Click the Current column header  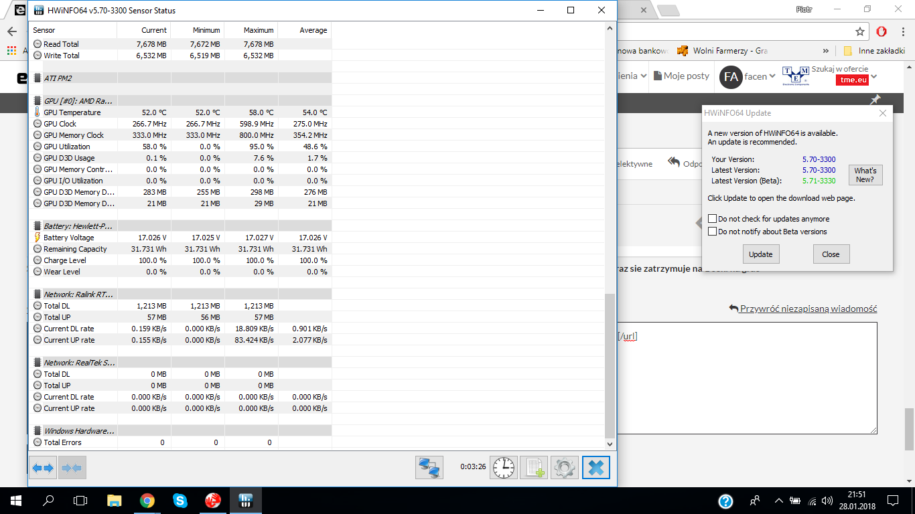click(144, 30)
